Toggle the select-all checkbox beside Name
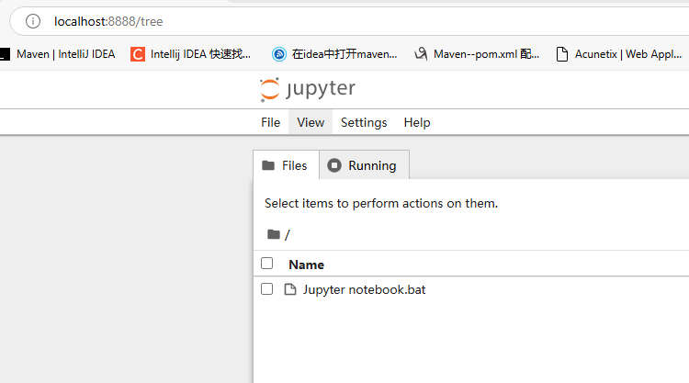 pos(266,264)
